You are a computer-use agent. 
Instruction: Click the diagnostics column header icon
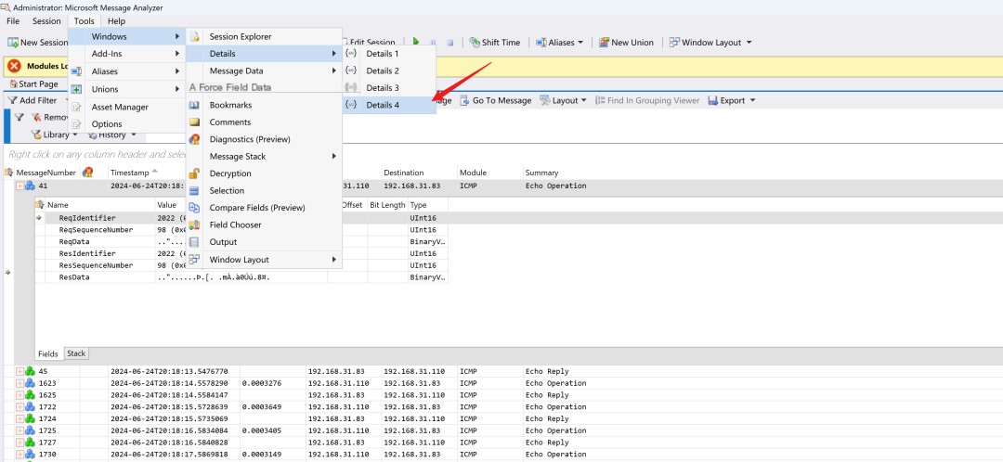tap(88, 173)
